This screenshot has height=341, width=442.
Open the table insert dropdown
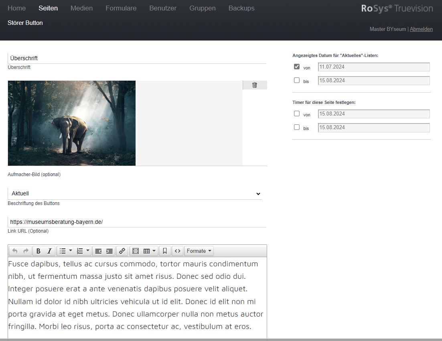(149, 251)
